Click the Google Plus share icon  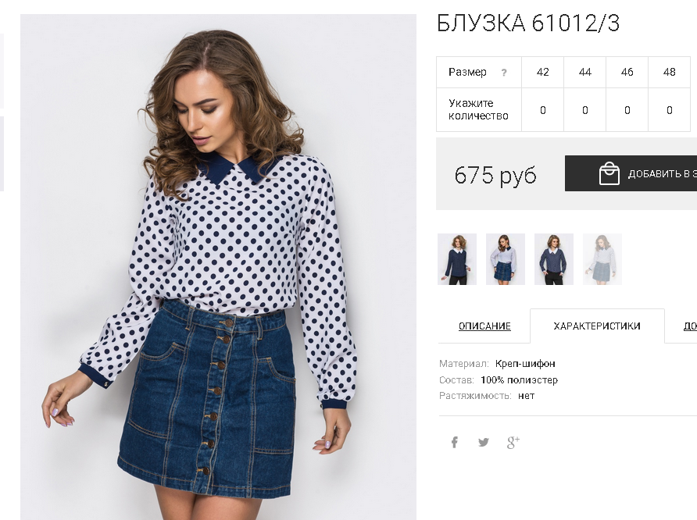click(x=513, y=442)
